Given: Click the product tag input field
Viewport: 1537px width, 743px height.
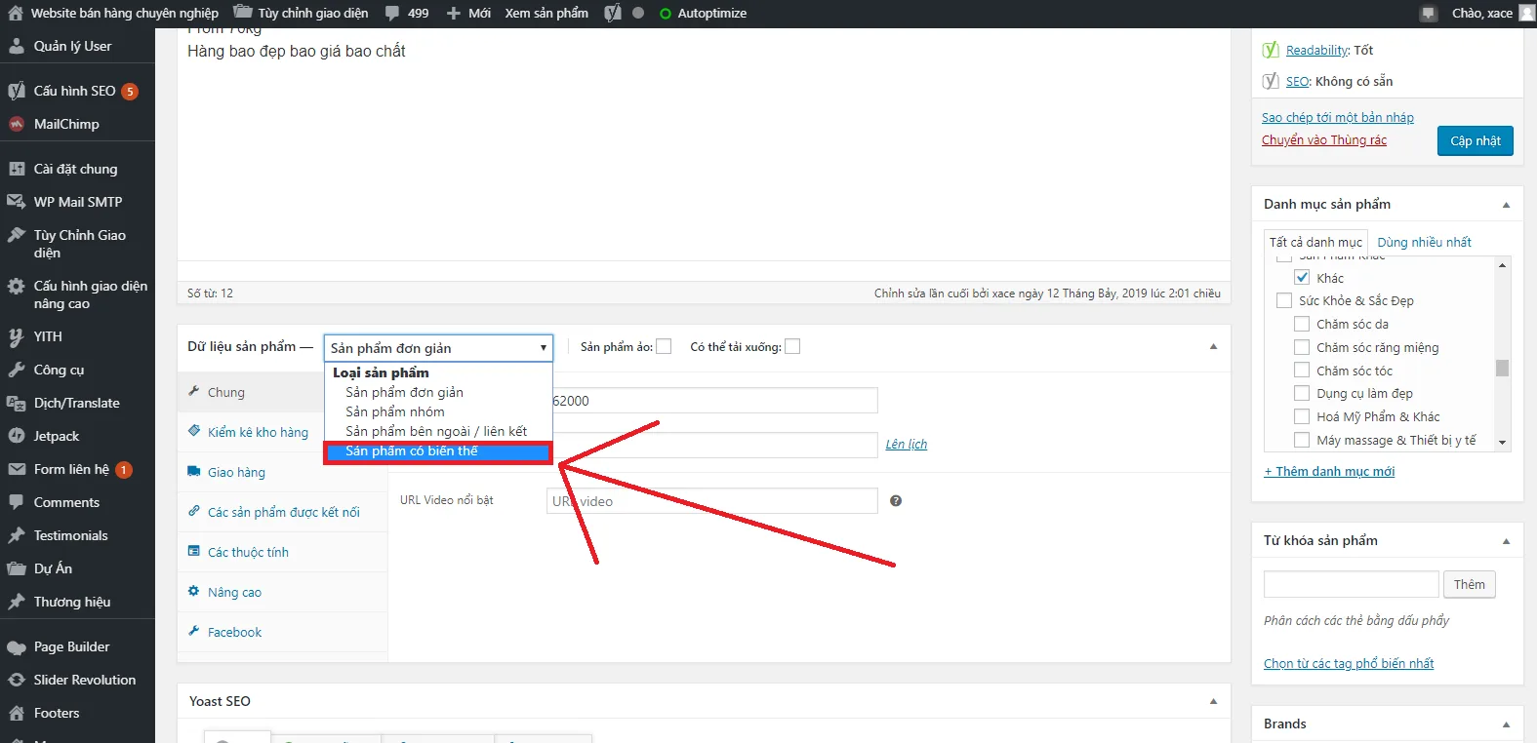Looking at the screenshot, I should [x=1351, y=584].
